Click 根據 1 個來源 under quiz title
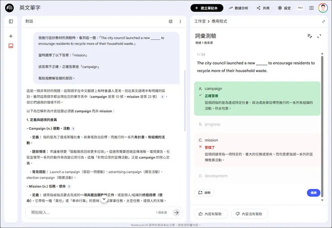The width and height of the screenshot is (332, 228). 204,43
